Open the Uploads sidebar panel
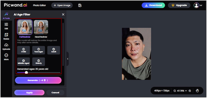The width and height of the screenshot is (207, 98). [x=6, y=47]
